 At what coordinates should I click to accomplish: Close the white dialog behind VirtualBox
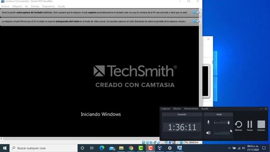(208, 39)
